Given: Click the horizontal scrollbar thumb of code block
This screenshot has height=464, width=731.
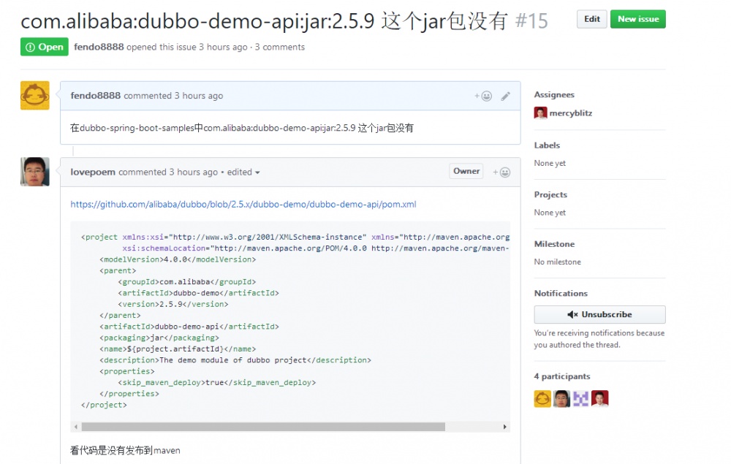Looking at the screenshot, I should point(263,427).
